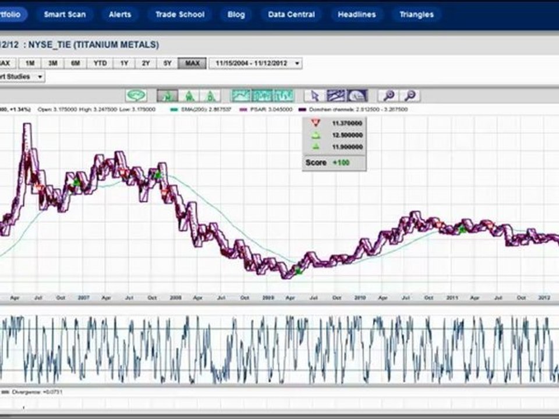Click the Donchian channels legend color swatch
The image size is (559, 419).
pos(303,110)
